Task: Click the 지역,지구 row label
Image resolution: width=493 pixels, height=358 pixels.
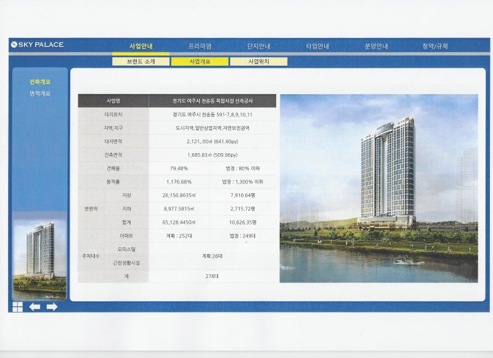Action: point(113,128)
